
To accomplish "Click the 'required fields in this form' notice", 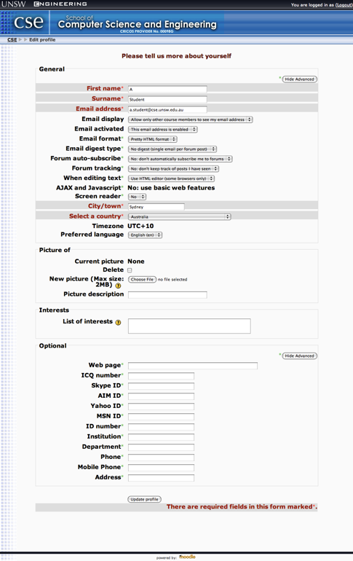I will [x=242, y=507].
